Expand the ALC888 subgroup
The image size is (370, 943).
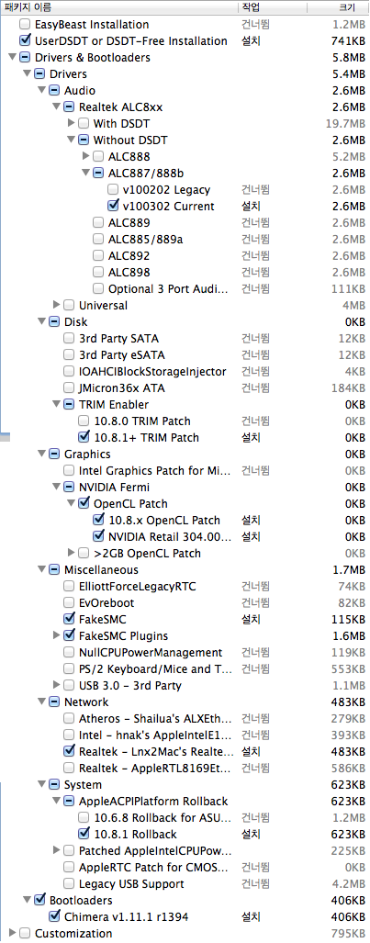pyautogui.click(x=86, y=156)
